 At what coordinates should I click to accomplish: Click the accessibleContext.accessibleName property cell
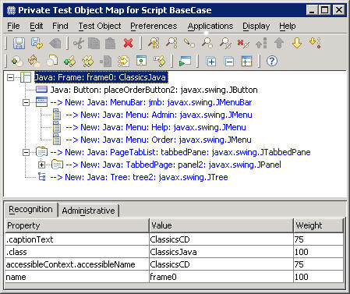[x=77, y=264]
